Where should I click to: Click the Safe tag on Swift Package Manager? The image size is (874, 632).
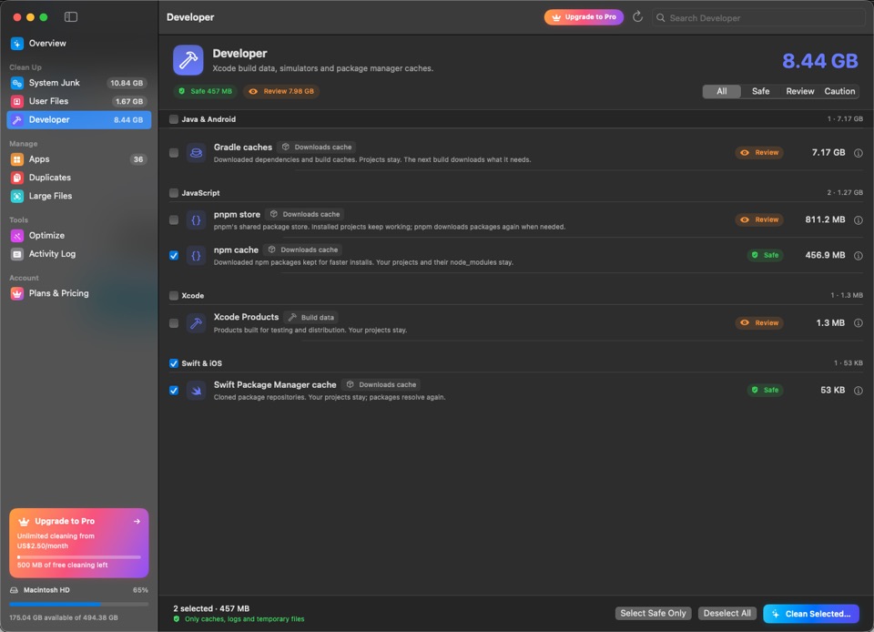tap(766, 391)
